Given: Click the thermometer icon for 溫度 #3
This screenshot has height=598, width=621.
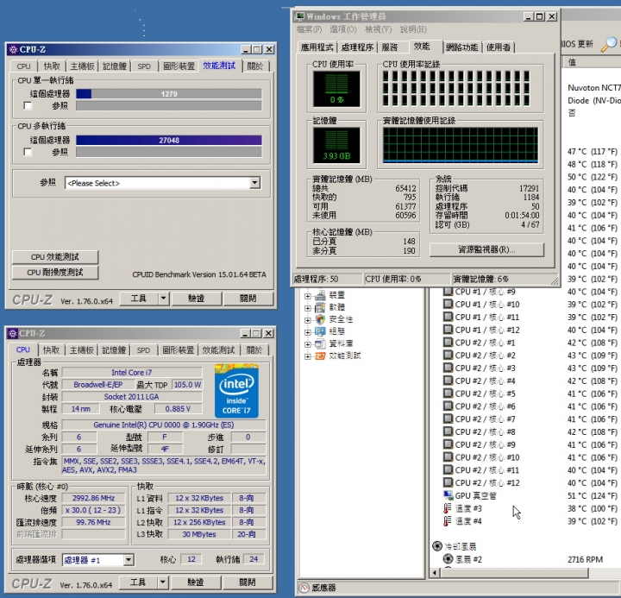Looking at the screenshot, I should pos(447,508).
